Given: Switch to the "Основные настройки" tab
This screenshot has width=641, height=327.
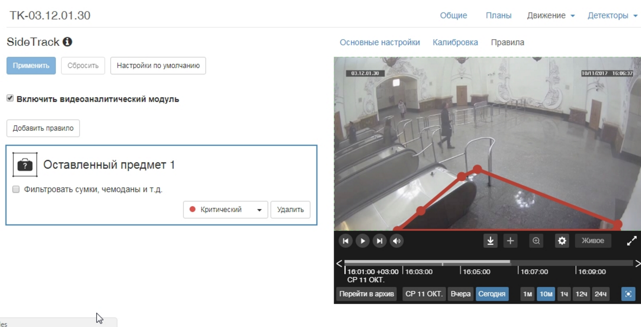Looking at the screenshot, I should pos(380,42).
